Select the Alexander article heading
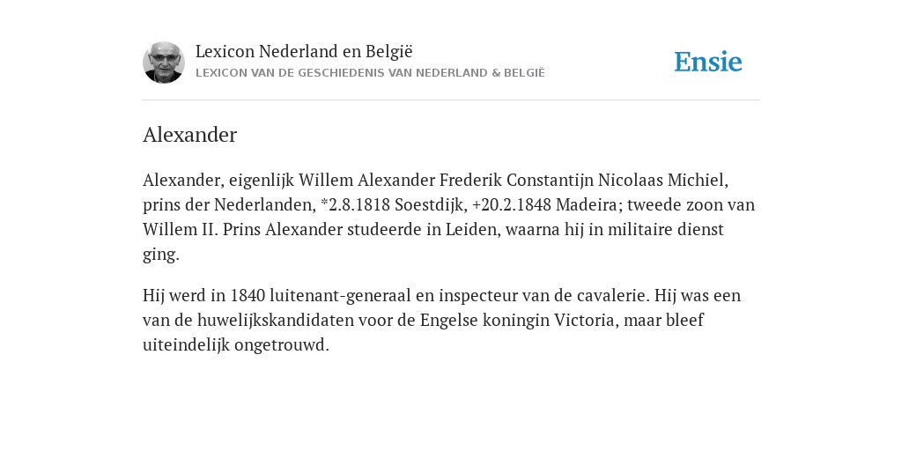902x451 pixels. click(x=190, y=135)
